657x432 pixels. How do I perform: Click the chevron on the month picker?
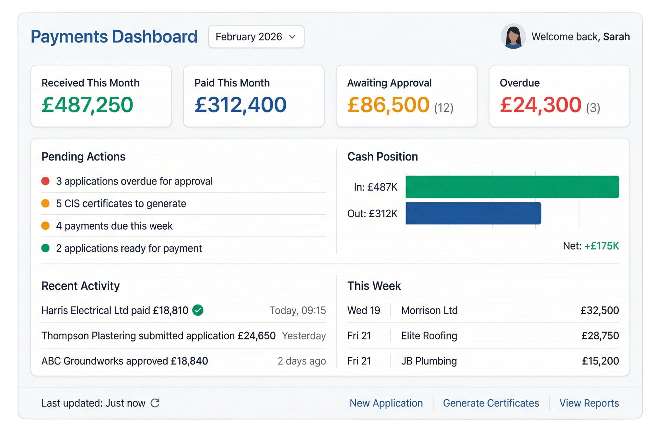coord(292,37)
